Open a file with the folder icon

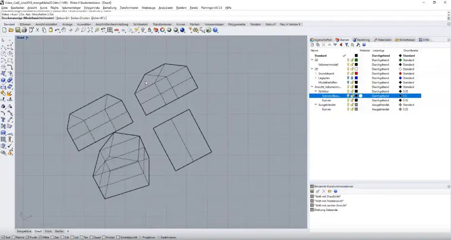tap(11, 30)
